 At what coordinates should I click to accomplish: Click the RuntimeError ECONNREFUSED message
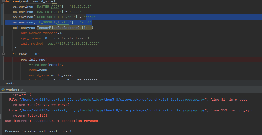(51, 121)
